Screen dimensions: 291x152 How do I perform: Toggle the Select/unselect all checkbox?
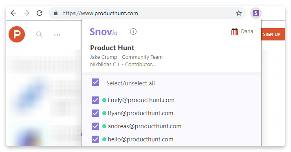tap(95, 82)
